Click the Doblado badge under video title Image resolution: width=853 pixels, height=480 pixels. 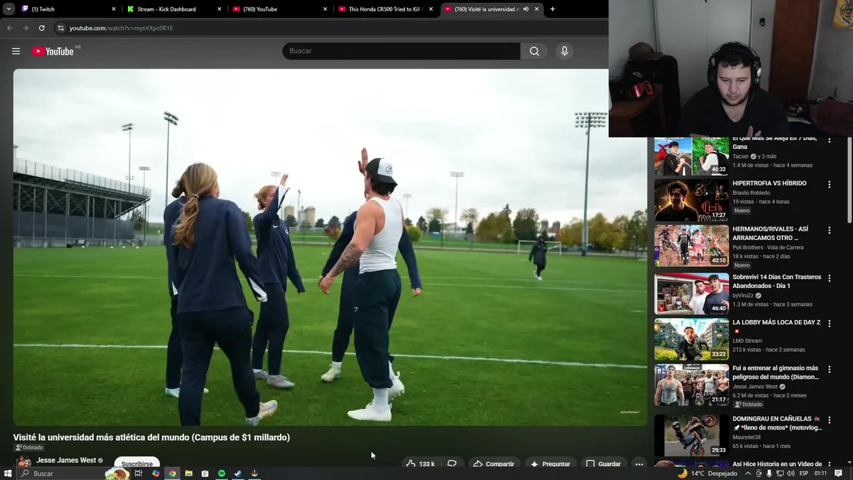[29, 447]
